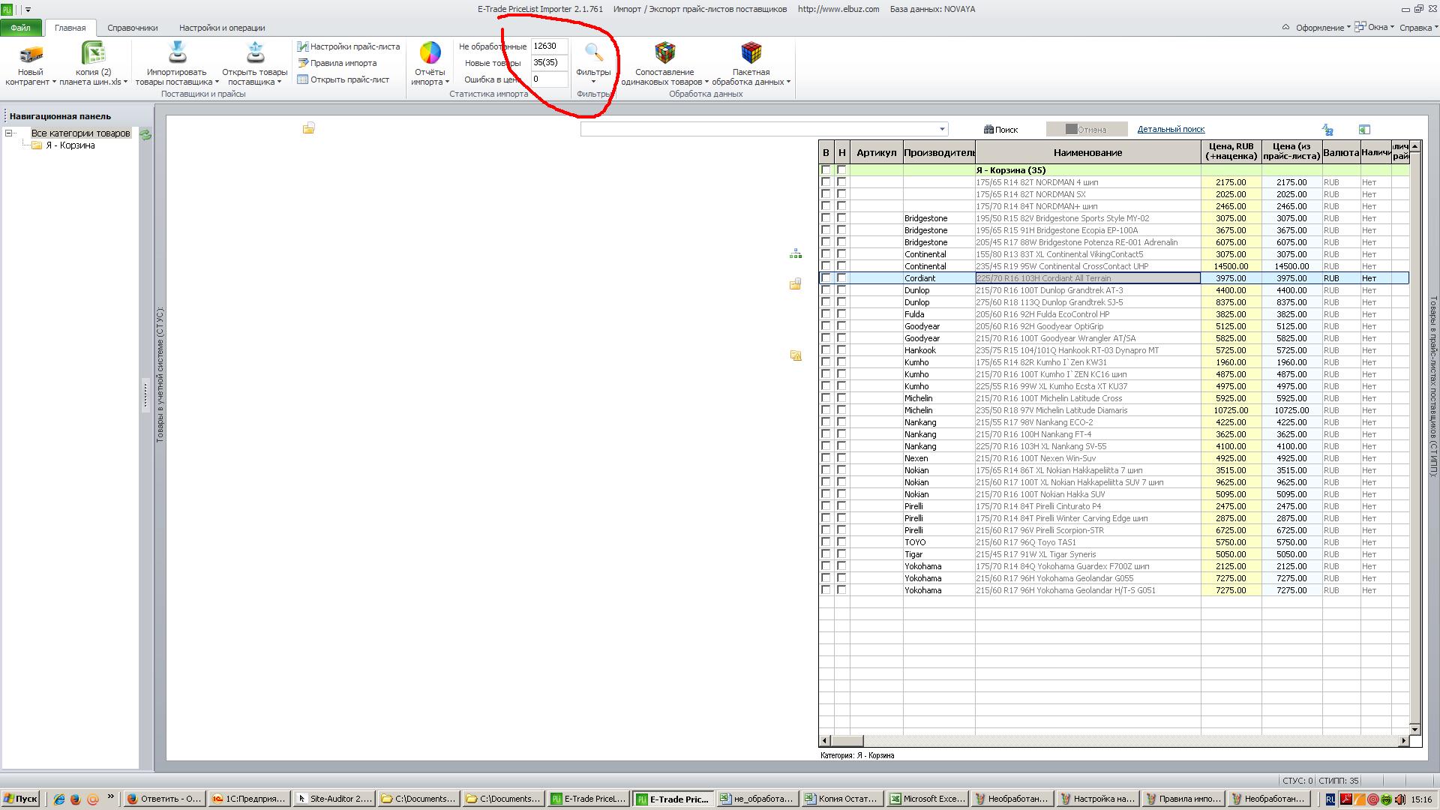Tick the Н checkbox for Bridgestone Sports Style MY-02

[841, 218]
